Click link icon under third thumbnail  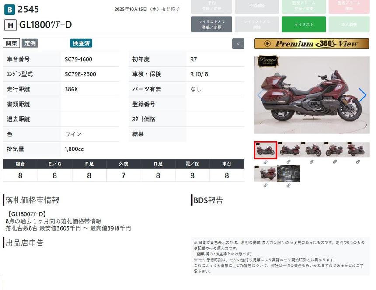click(312, 162)
